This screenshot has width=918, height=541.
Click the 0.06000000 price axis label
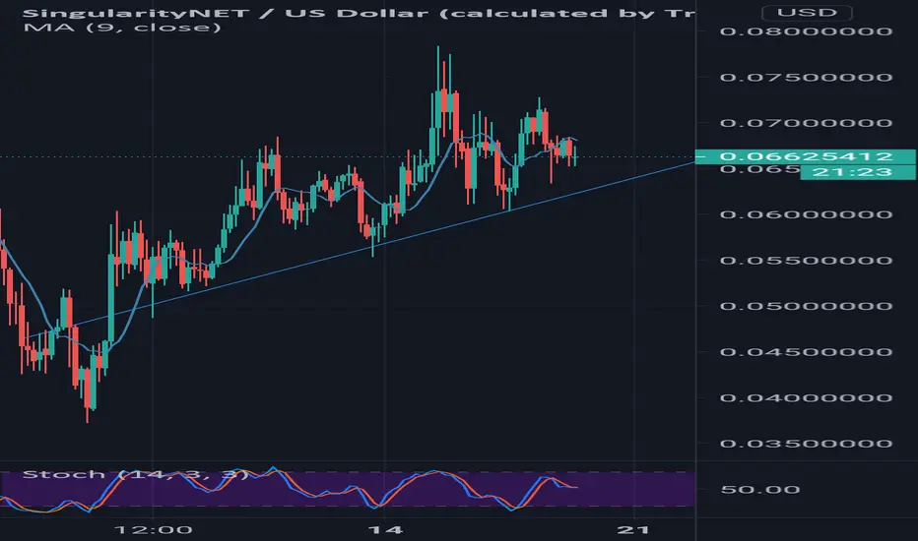(x=806, y=214)
